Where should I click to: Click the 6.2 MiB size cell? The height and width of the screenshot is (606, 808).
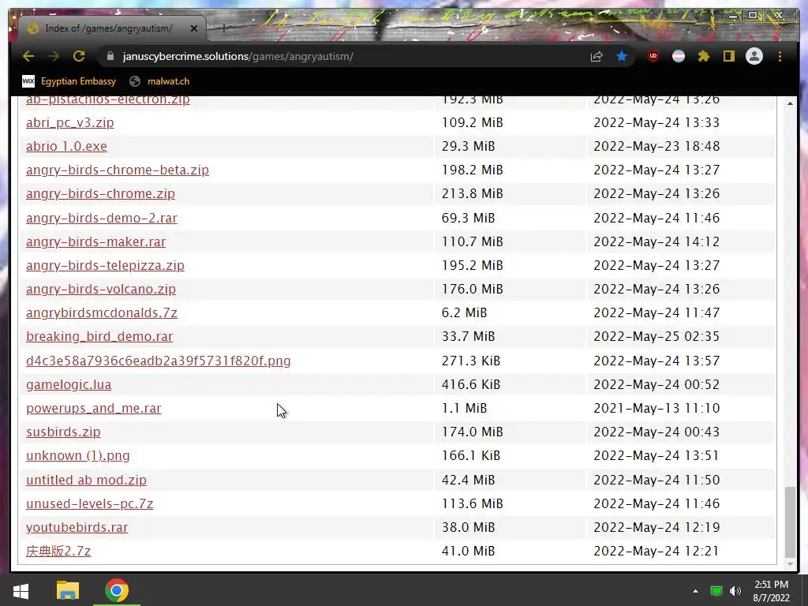tap(464, 312)
